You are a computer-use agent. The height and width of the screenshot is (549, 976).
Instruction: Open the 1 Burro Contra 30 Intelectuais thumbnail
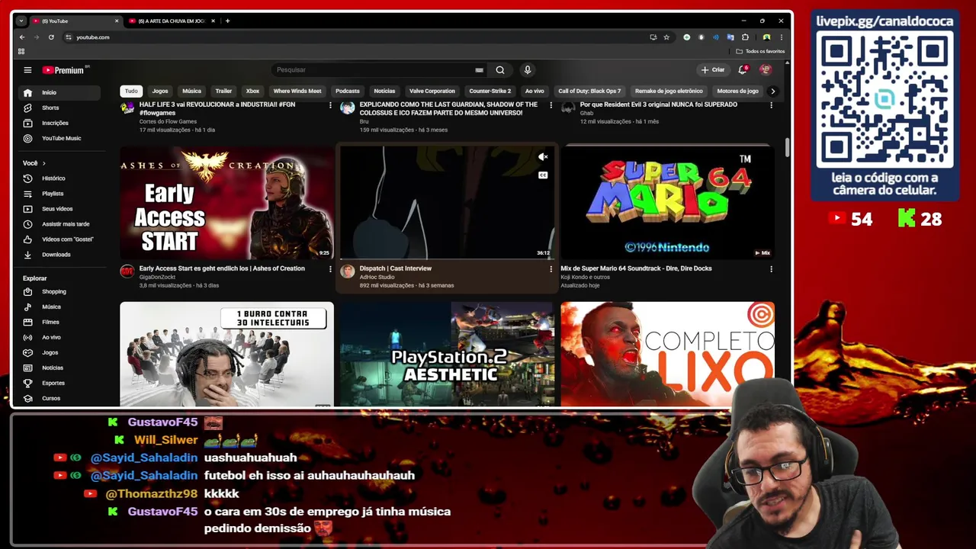pyautogui.click(x=226, y=354)
